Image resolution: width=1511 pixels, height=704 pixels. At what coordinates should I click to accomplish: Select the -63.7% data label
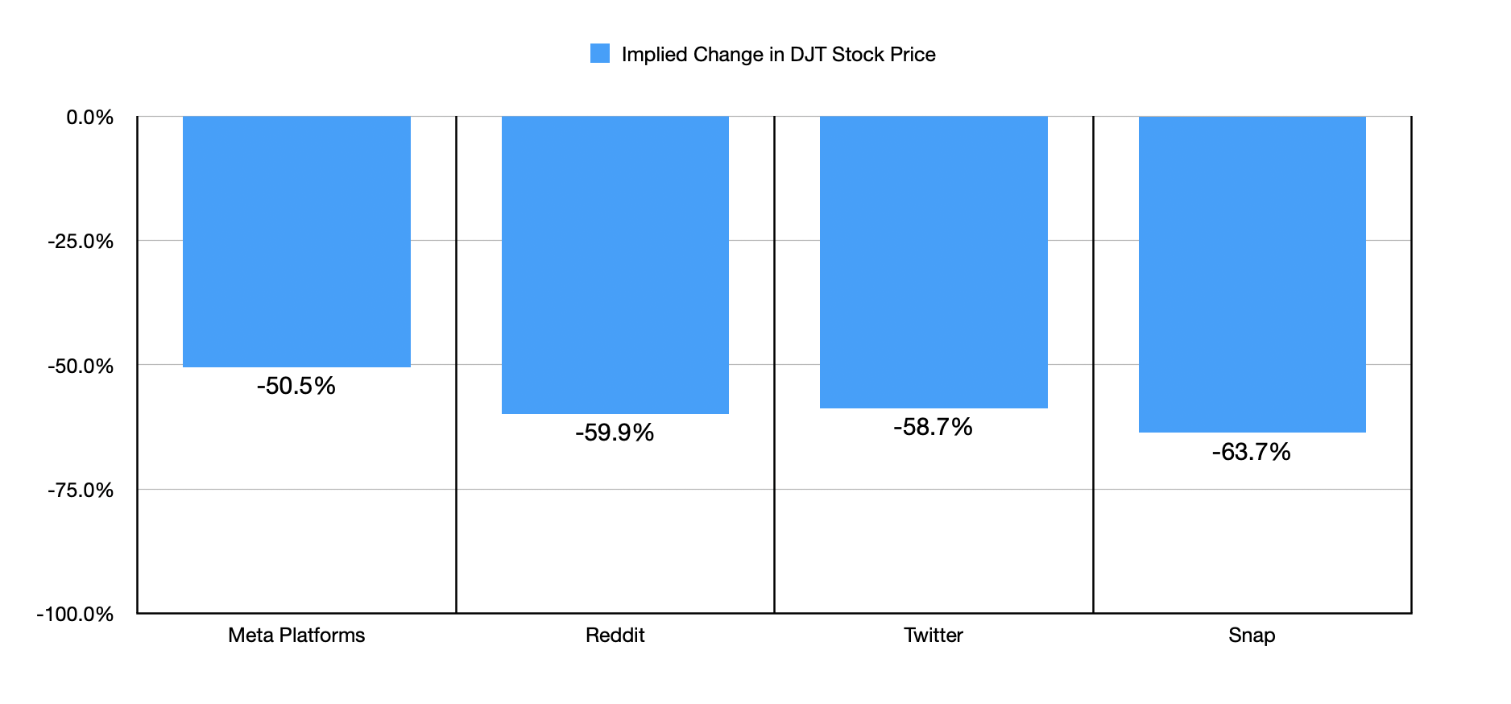point(1251,452)
